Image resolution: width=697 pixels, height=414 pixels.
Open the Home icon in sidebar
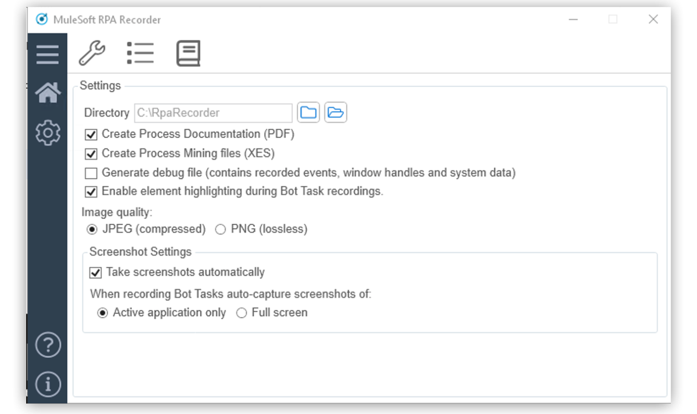point(48,93)
